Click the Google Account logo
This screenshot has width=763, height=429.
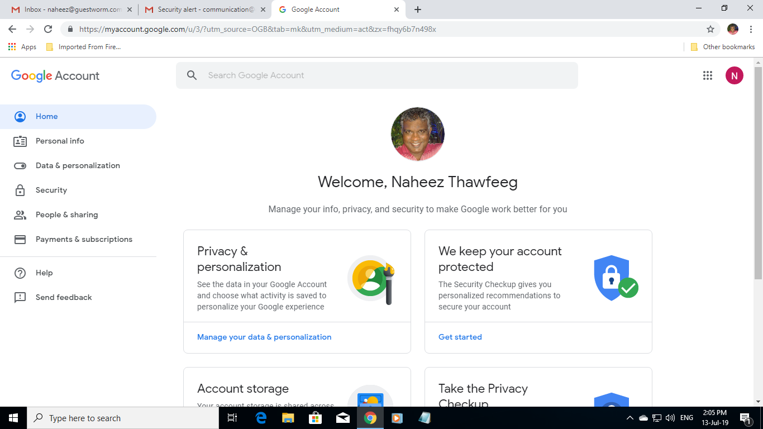(55, 76)
